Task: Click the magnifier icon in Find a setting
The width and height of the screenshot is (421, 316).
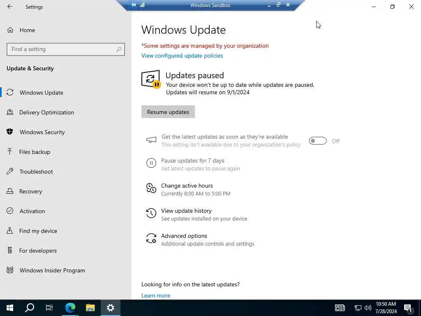Action: [x=119, y=49]
